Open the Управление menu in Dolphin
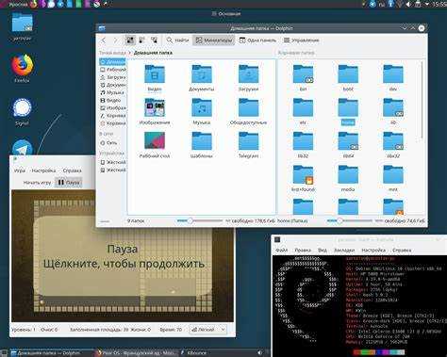This screenshot has width=447, height=357. click(301, 41)
